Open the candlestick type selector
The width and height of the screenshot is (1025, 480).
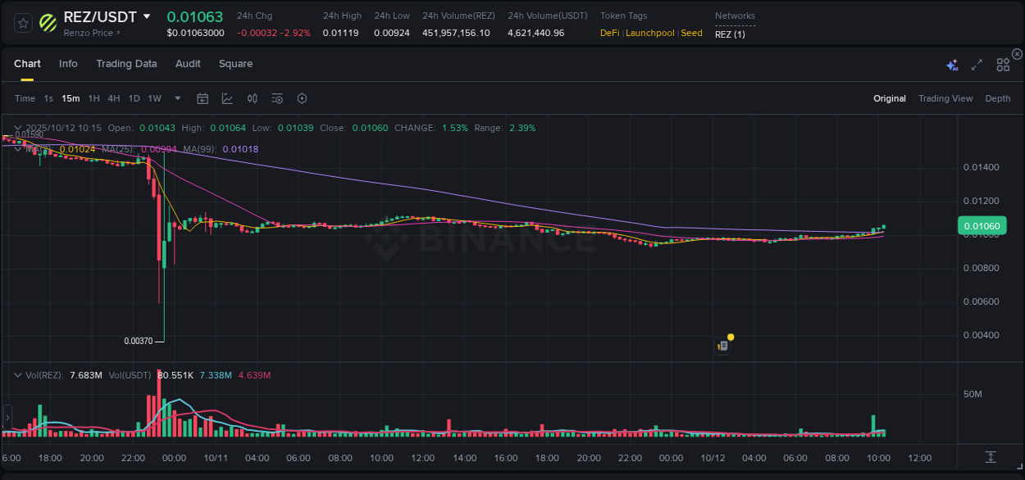click(252, 98)
